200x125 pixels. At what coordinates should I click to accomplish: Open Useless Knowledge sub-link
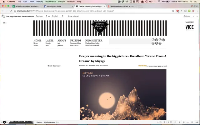92,43
